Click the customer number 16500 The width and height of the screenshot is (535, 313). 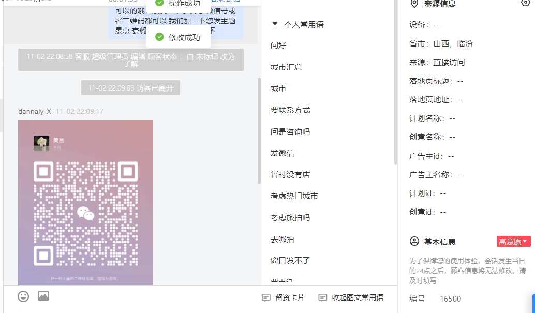(450, 299)
